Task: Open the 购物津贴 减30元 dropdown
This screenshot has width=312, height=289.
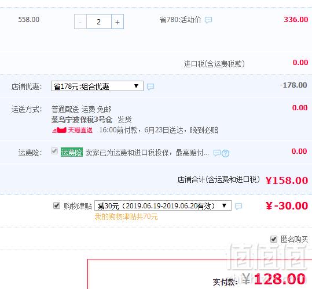Action: point(163,205)
